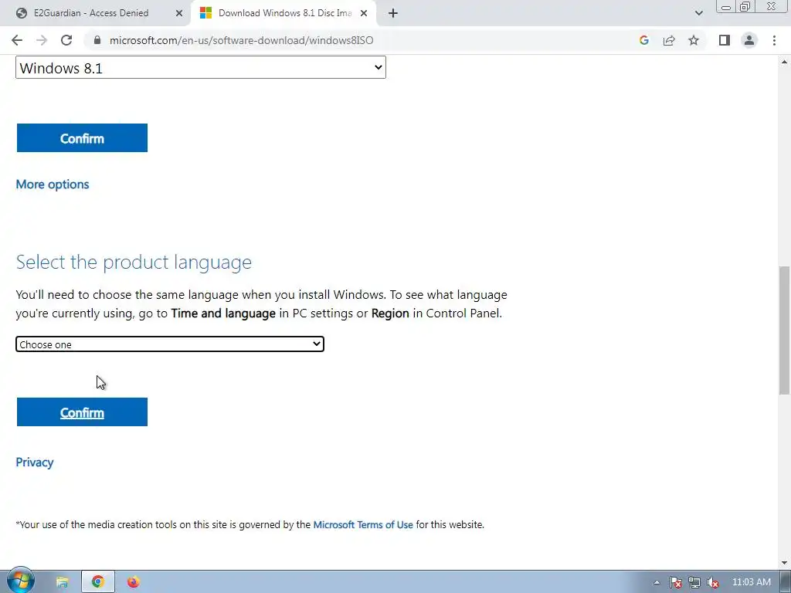Click the Select the product language heading
This screenshot has height=593, width=791.
pyautogui.click(x=134, y=263)
